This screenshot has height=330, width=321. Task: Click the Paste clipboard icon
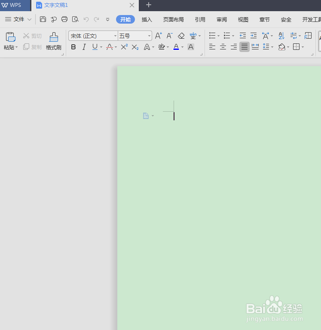10,37
